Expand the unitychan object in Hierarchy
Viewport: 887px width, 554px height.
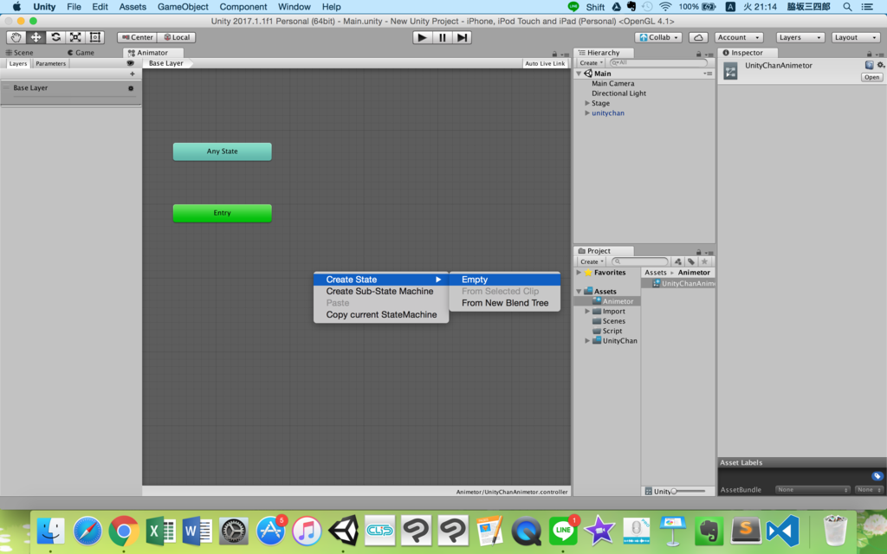click(x=587, y=113)
